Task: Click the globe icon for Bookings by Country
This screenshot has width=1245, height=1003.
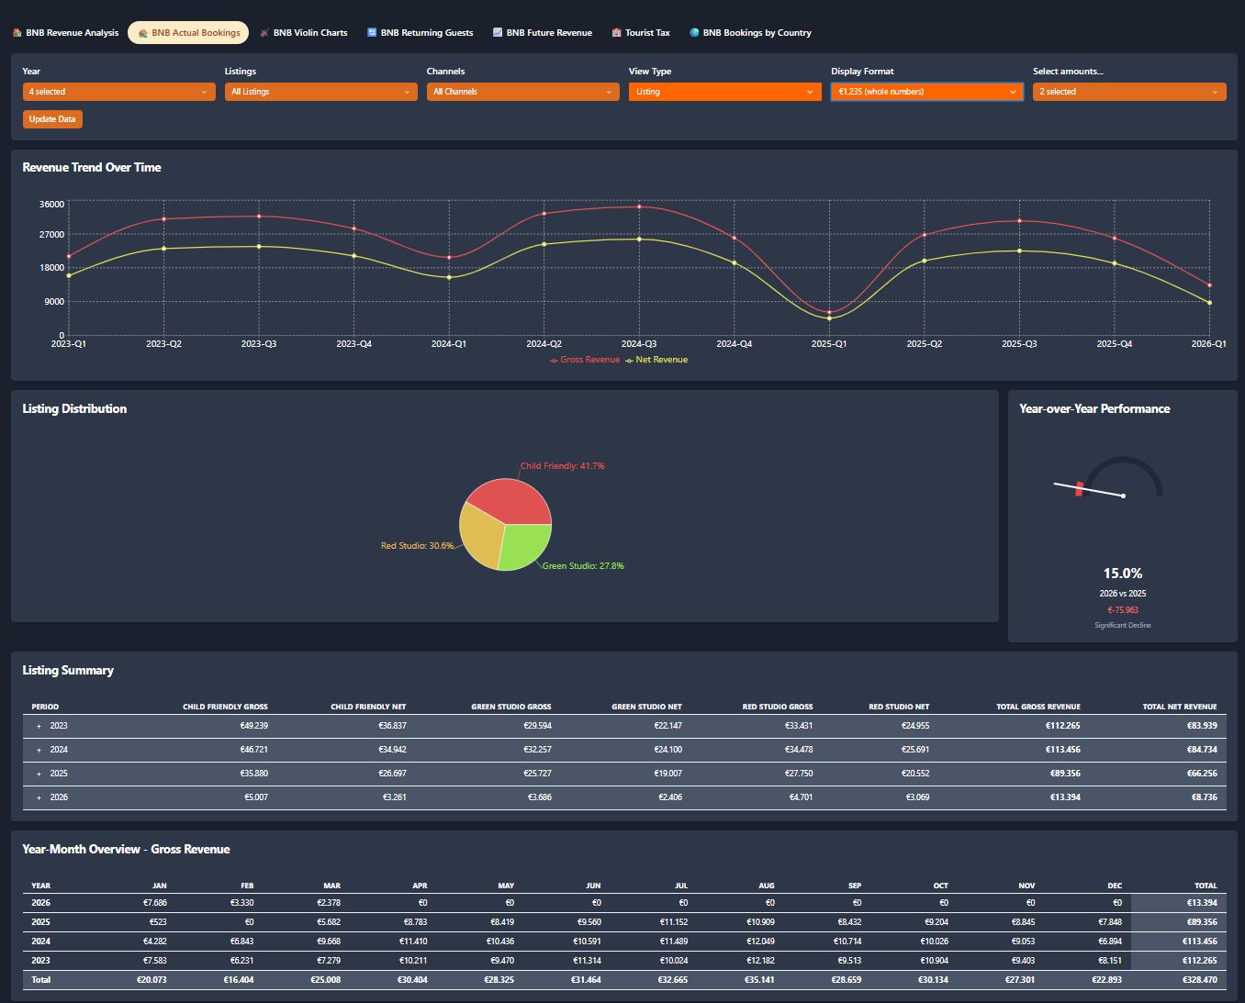Action: pos(694,33)
